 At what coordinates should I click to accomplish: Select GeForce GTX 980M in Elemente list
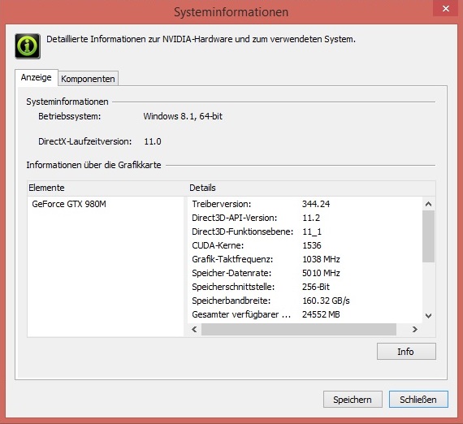click(x=69, y=204)
